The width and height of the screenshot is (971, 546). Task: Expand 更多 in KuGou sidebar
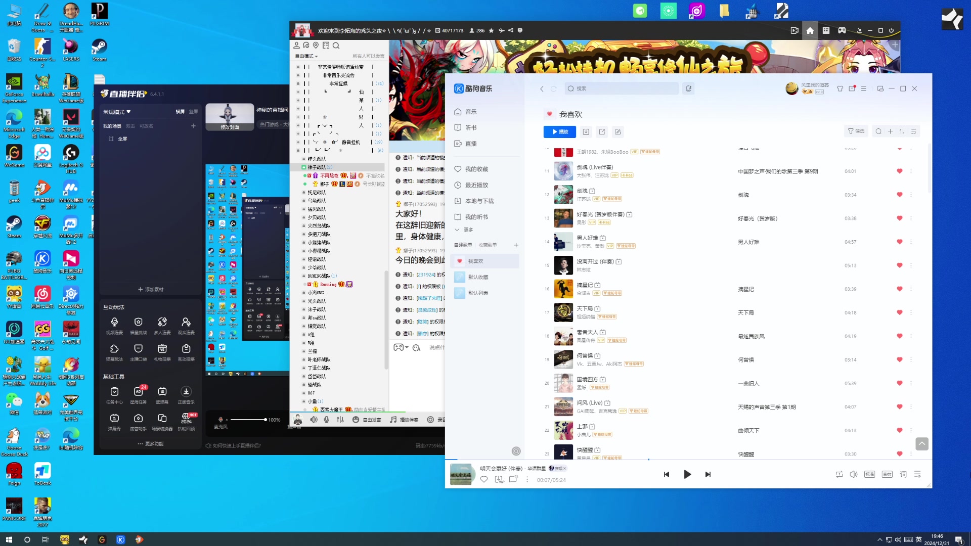464,230
